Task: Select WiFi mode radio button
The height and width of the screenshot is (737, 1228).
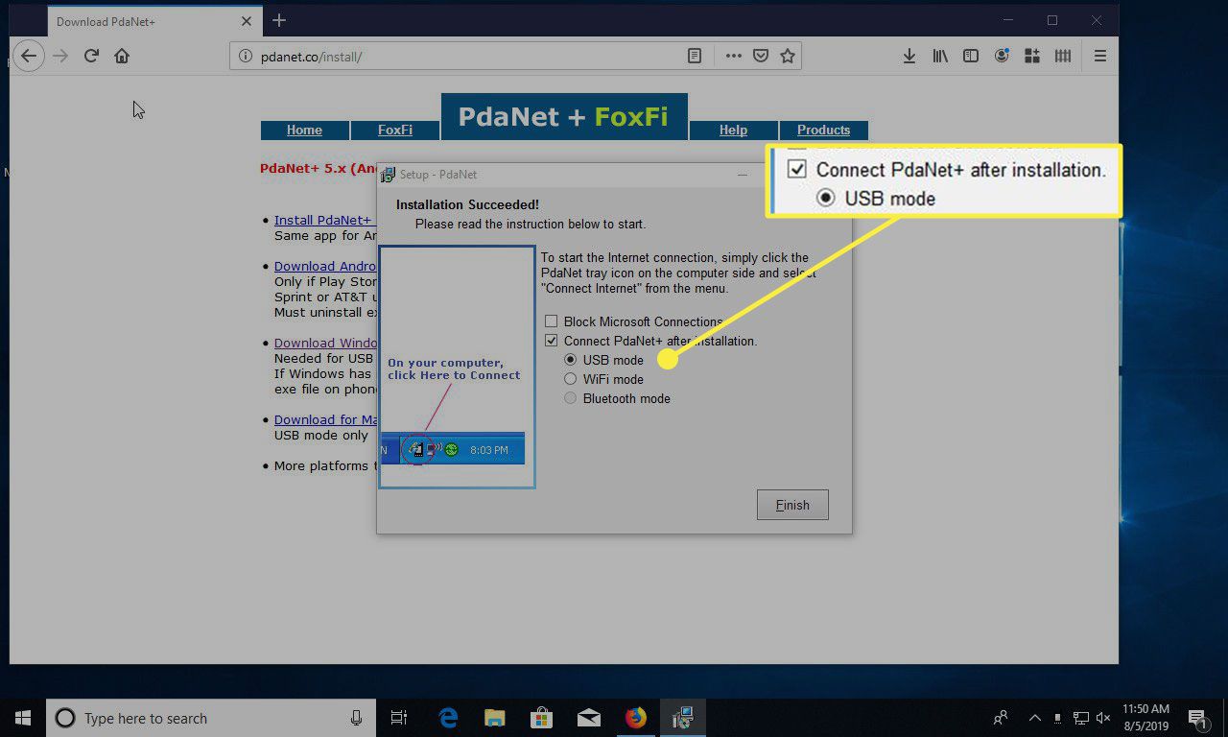Action: tap(571, 379)
